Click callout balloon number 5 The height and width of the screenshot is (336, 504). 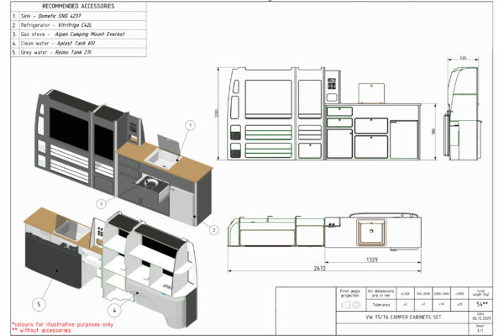pos(38,302)
